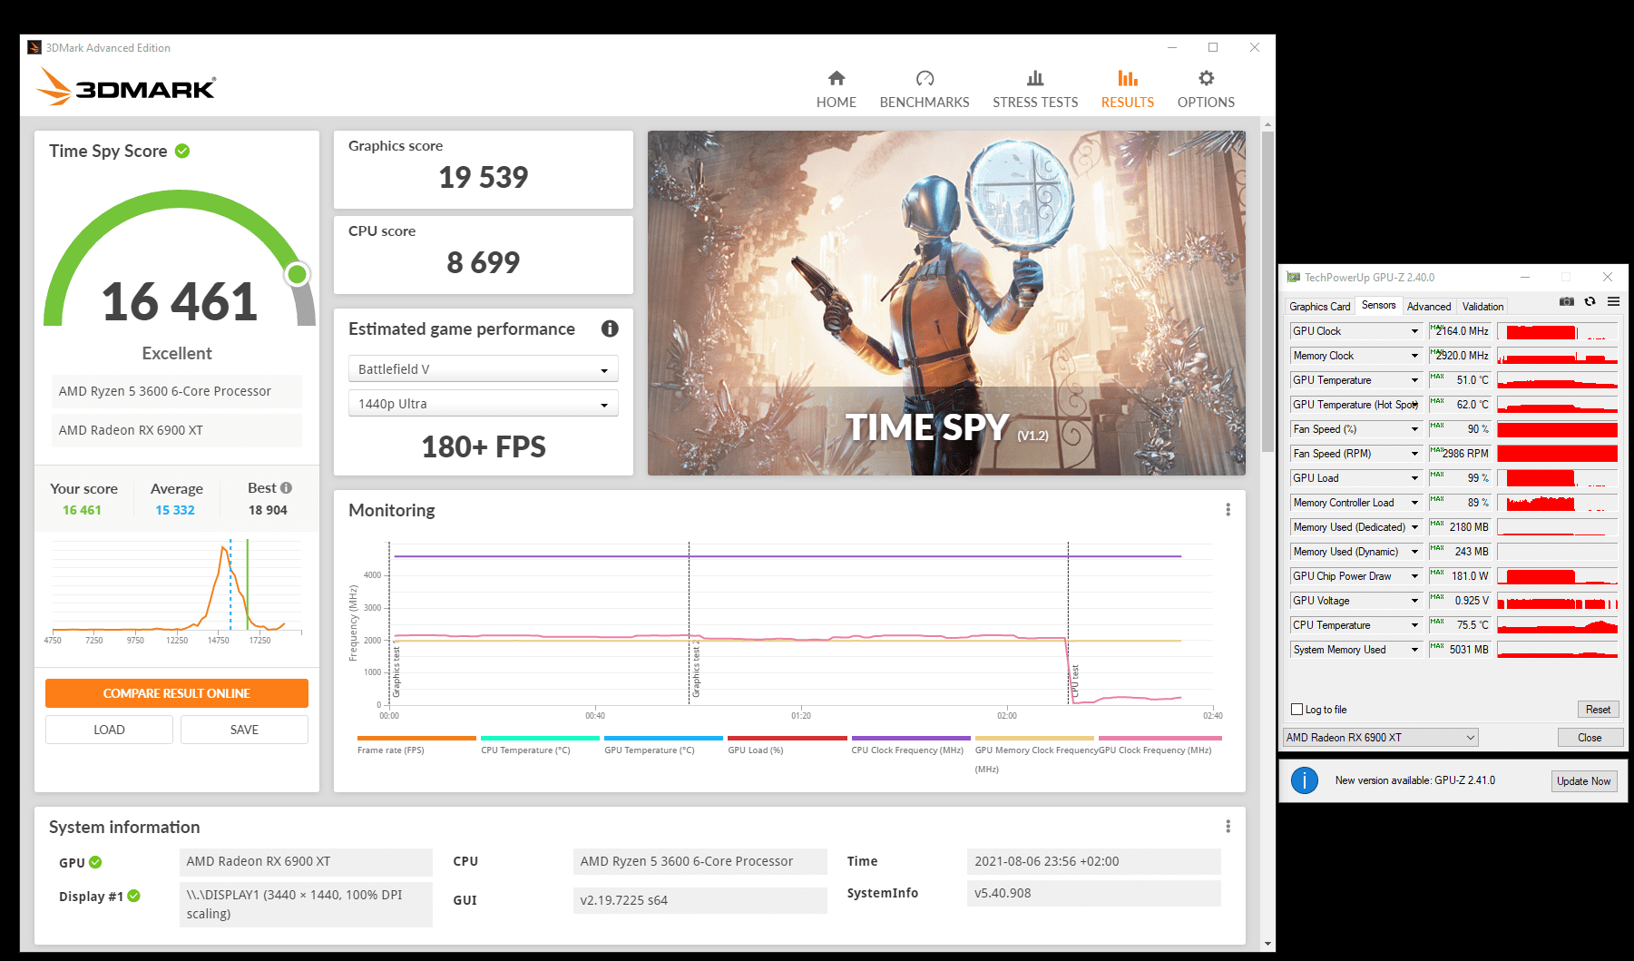Click the info icon next to Best score

(287, 487)
